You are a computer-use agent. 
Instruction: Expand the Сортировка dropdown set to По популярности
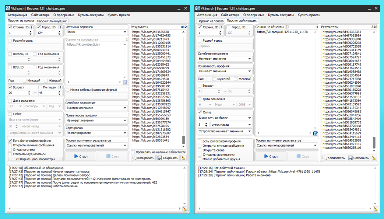click(x=96, y=133)
